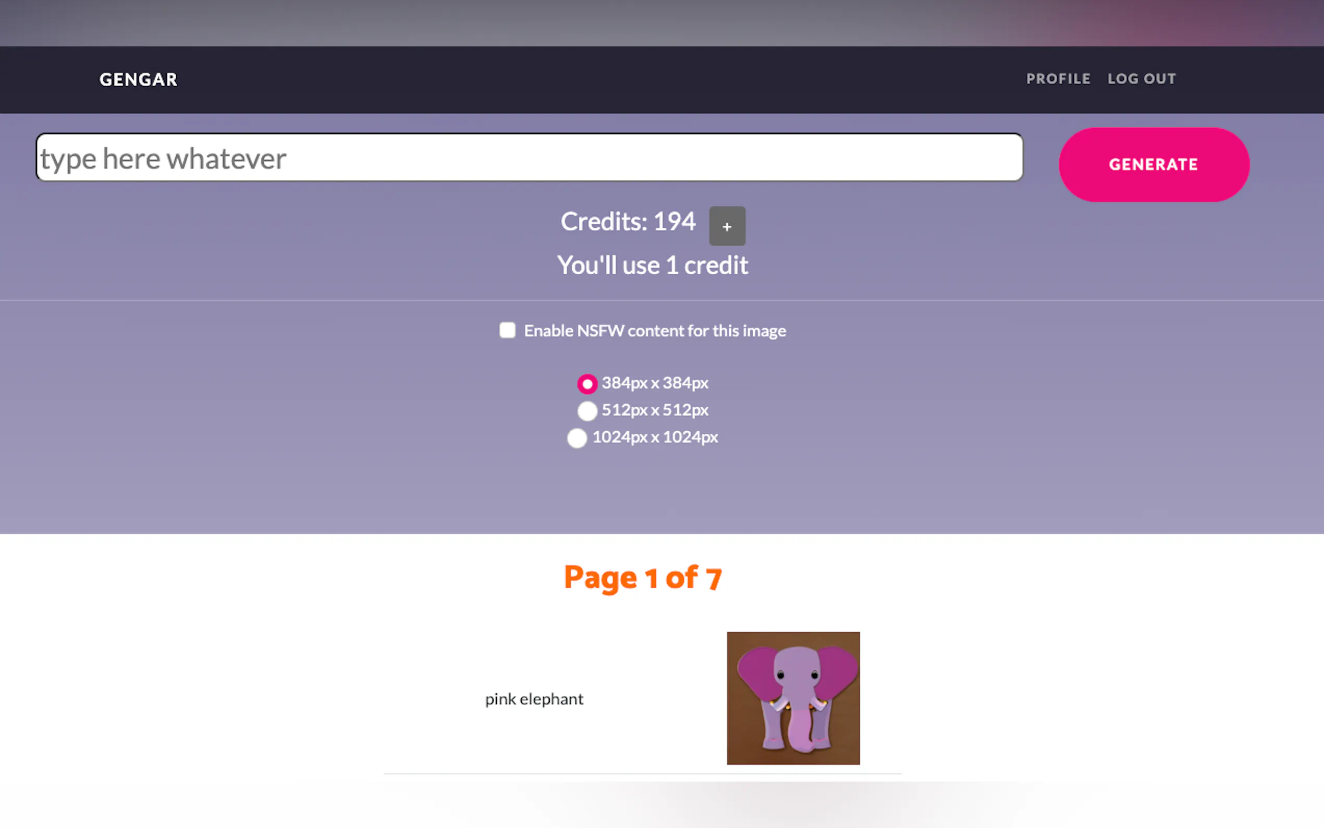Click LOG OUT in the navbar

(x=1141, y=79)
